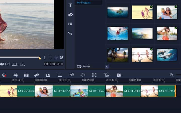Click the timecode stepper arrows
181x113 pixels.
[x=62, y=64]
